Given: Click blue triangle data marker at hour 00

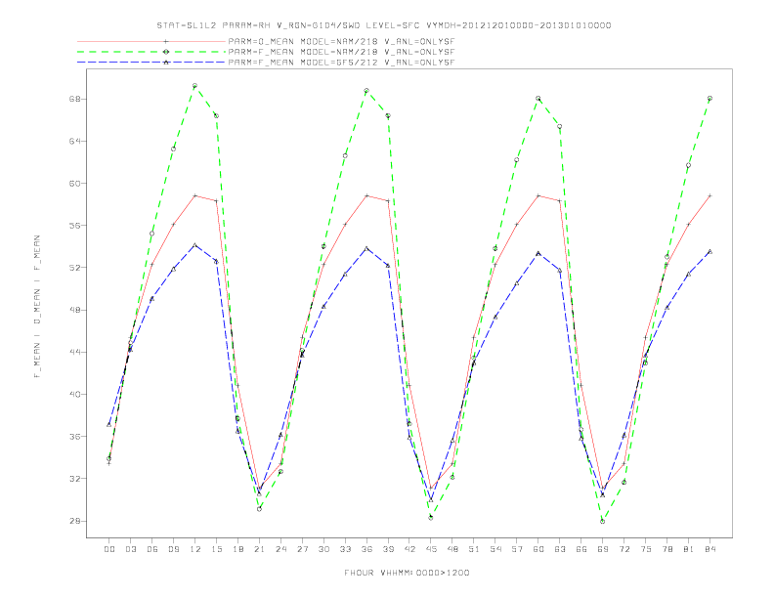Looking at the screenshot, I should [109, 424].
